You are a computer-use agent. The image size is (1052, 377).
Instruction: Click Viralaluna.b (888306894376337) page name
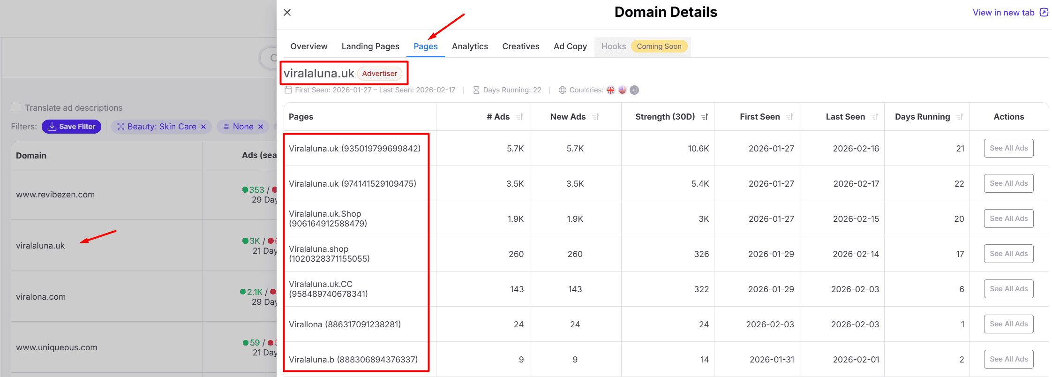[x=353, y=360]
